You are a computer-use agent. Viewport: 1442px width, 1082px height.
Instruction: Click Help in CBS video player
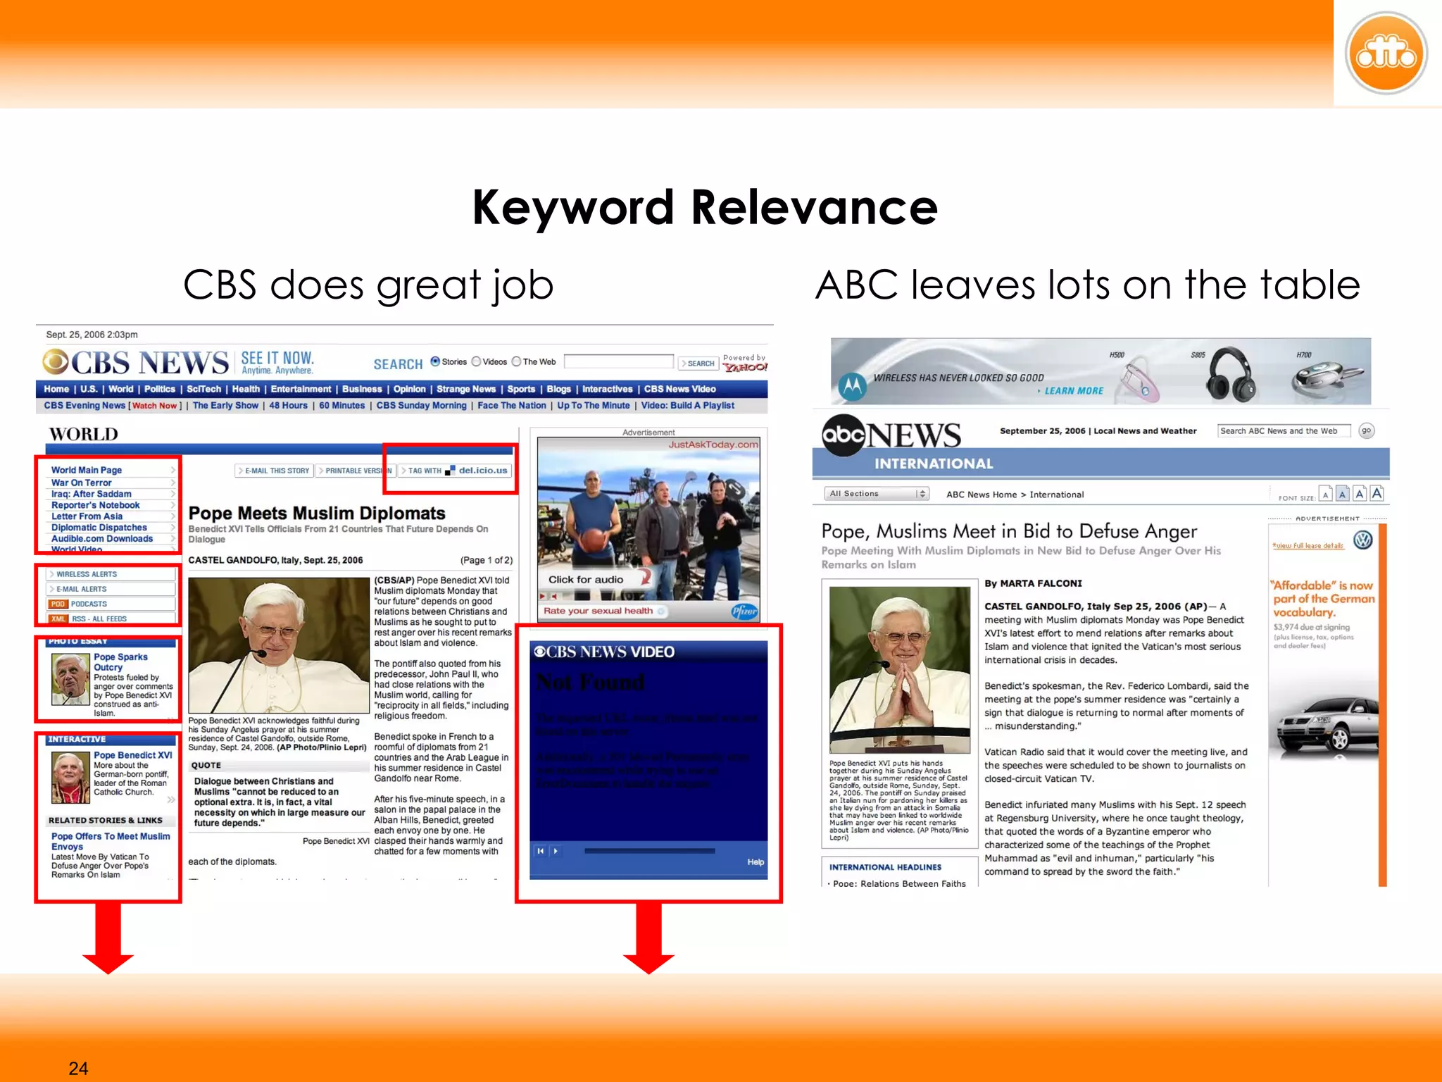(756, 862)
